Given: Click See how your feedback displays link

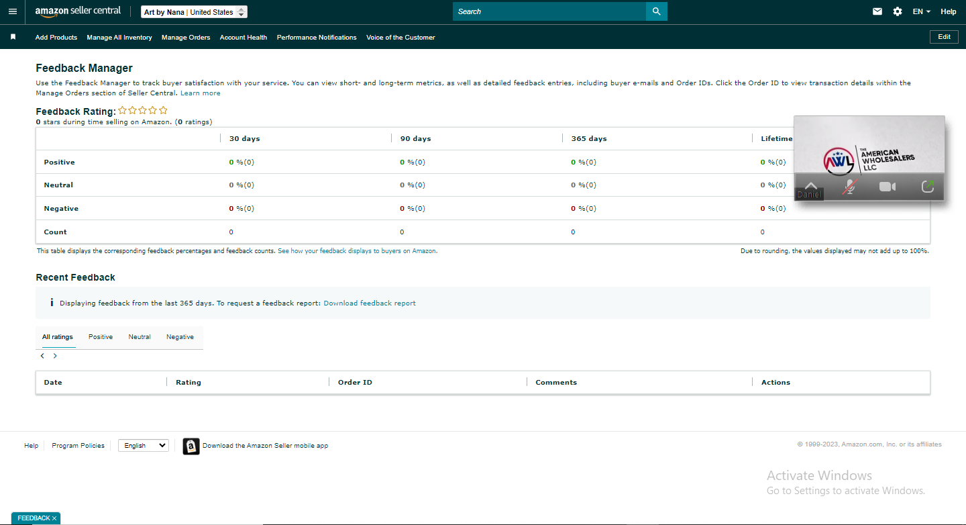Looking at the screenshot, I should point(358,250).
